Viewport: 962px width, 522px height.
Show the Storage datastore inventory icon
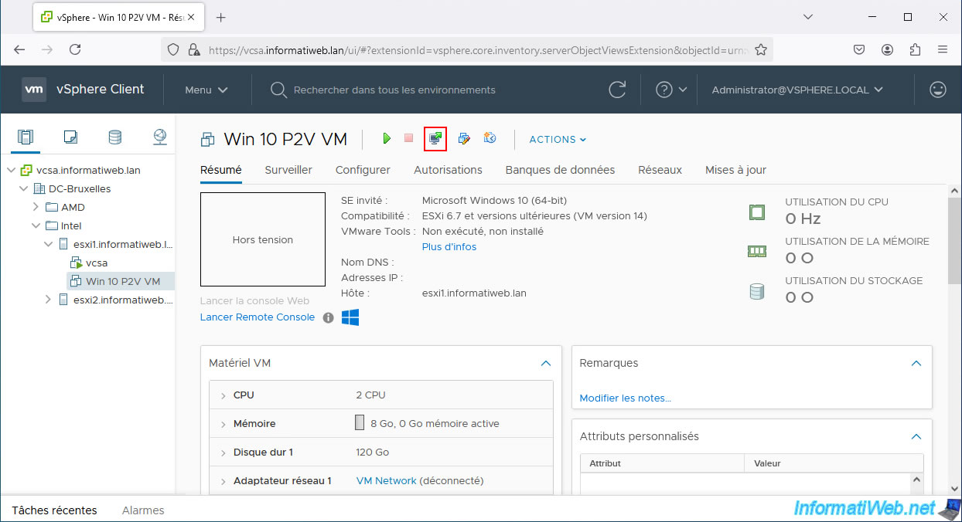coord(114,137)
